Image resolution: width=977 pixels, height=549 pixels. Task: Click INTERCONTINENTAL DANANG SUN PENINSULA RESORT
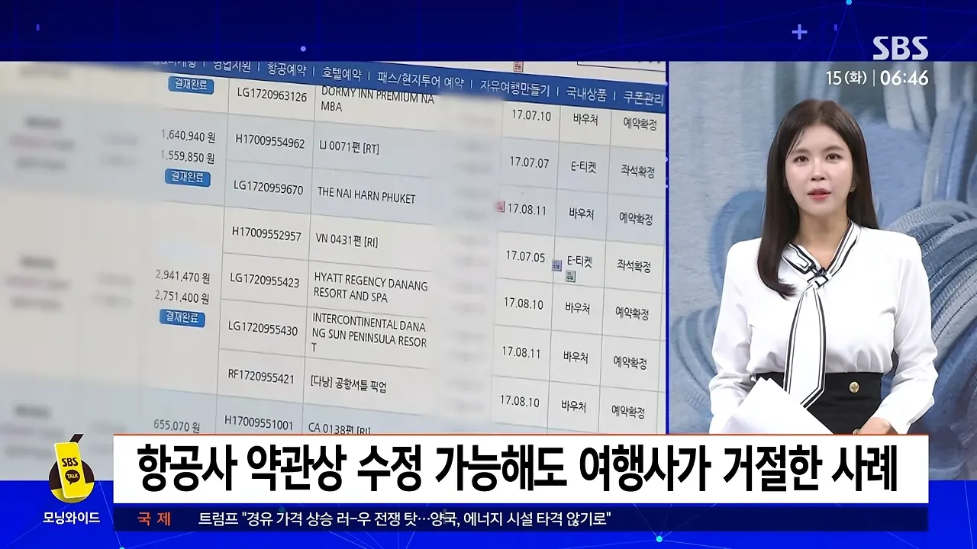point(369,331)
